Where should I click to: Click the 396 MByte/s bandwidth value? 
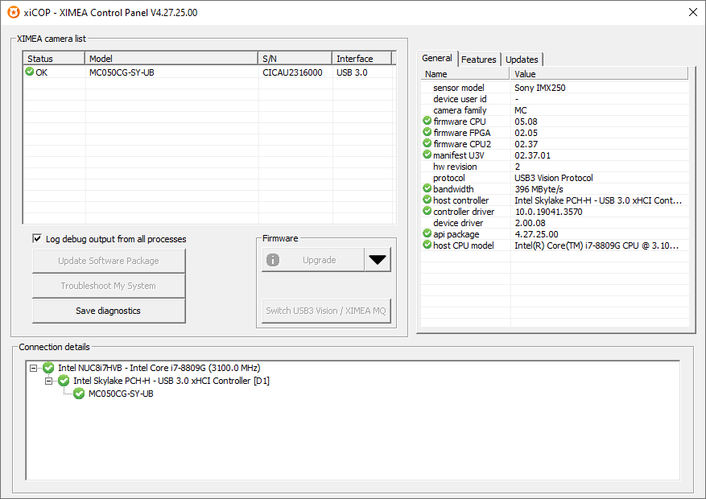point(539,189)
